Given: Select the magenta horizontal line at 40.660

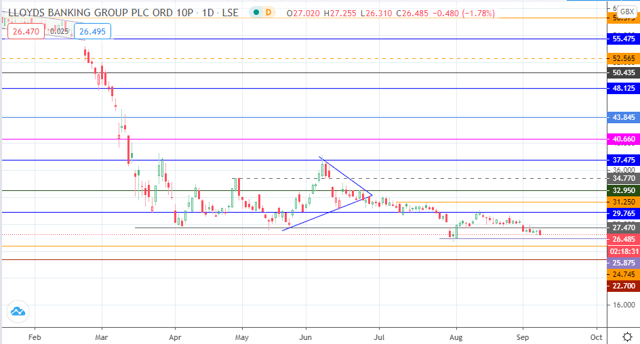Looking at the screenshot, I should tap(304, 139).
